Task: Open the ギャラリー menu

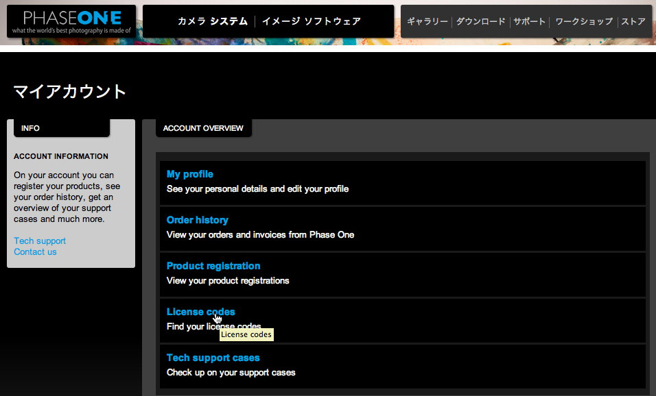Action: tap(426, 21)
